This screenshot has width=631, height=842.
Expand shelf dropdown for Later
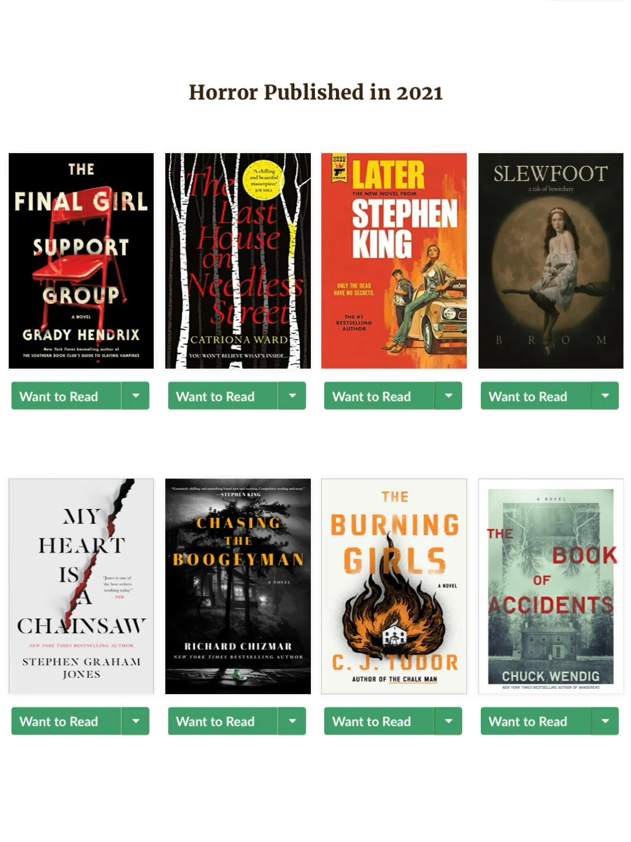(448, 396)
